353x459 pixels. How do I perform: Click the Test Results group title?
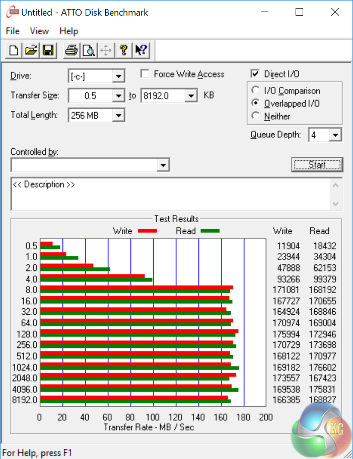click(176, 219)
